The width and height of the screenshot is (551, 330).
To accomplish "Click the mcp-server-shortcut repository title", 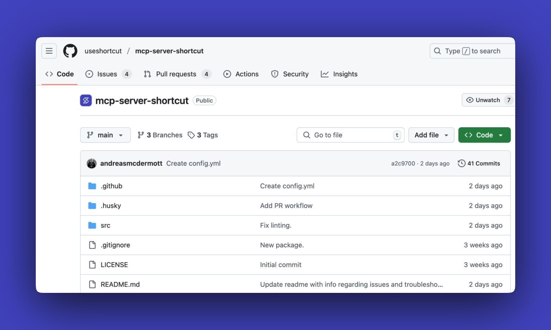I will click(142, 100).
